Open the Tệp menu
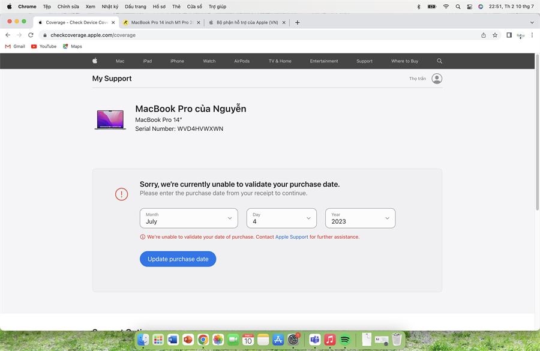 pyautogui.click(x=47, y=7)
